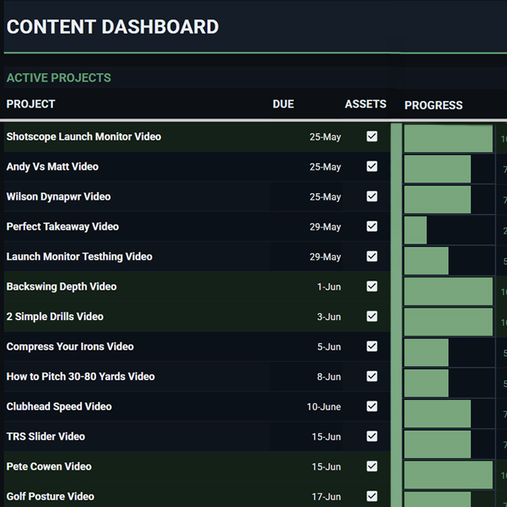Click the 17-Jun due date cell
Viewport: 507px width, 507px height.
click(x=326, y=497)
